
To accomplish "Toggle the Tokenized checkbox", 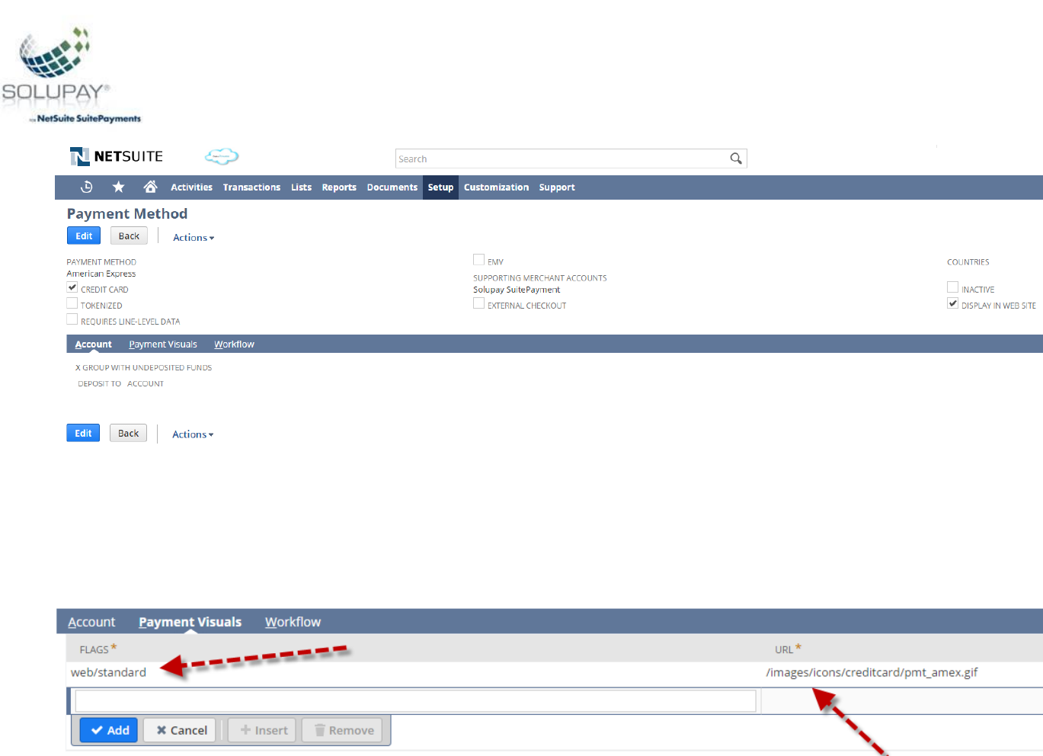I will coord(72,303).
